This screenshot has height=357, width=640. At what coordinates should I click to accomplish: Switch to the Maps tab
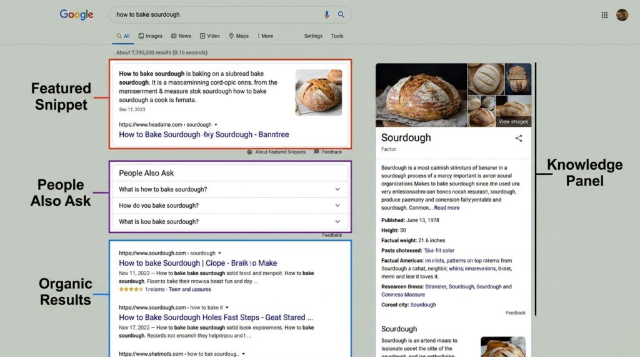239,36
